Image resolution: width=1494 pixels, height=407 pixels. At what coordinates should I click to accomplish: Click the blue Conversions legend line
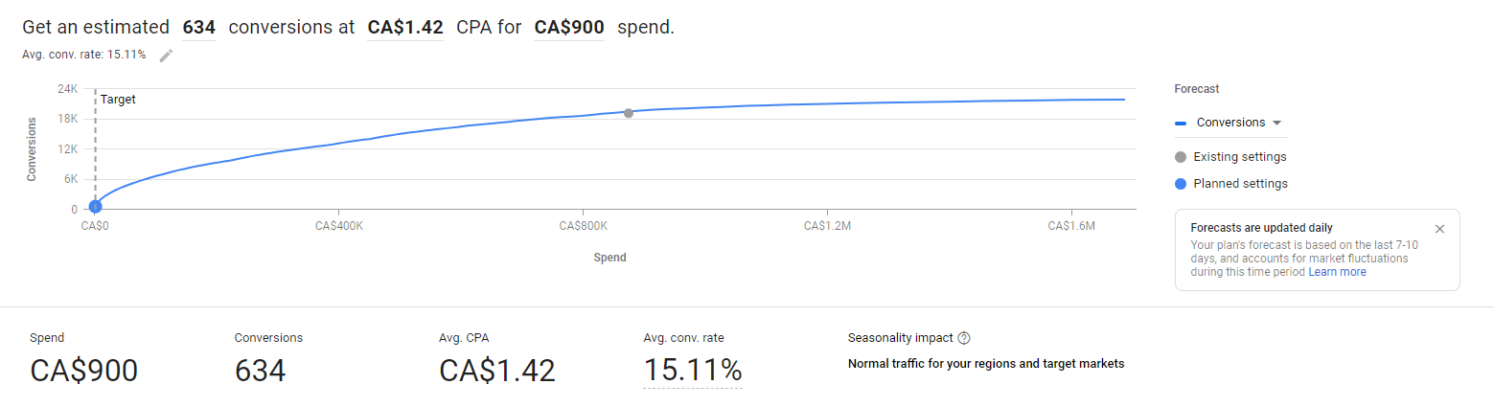pos(1181,124)
